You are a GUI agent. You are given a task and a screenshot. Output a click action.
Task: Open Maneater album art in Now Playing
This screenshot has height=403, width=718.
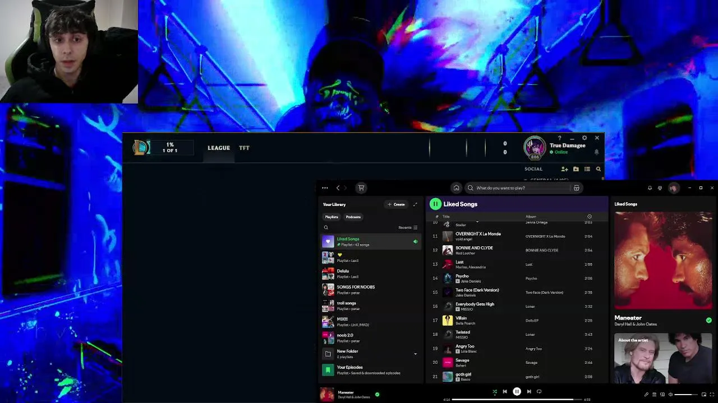pyautogui.click(x=663, y=261)
